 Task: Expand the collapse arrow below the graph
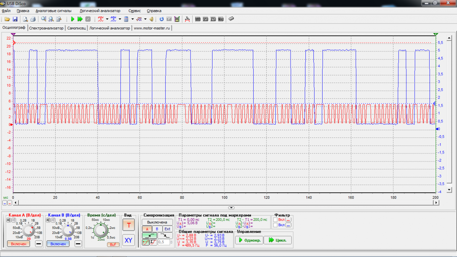[231, 208]
